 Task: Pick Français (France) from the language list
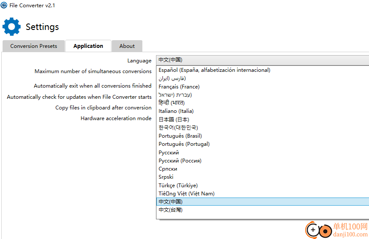tap(263, 87)
